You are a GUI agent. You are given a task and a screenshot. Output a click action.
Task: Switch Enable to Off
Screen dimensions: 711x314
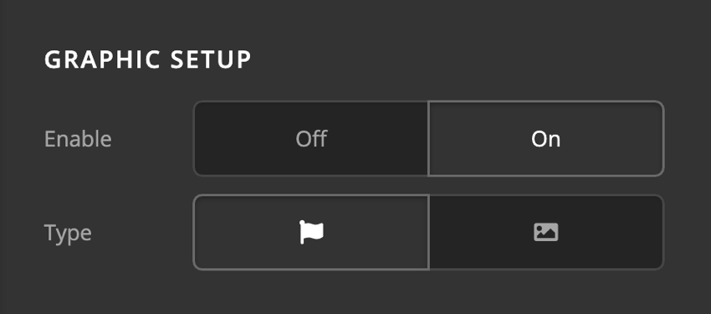[x=311, y=138]
